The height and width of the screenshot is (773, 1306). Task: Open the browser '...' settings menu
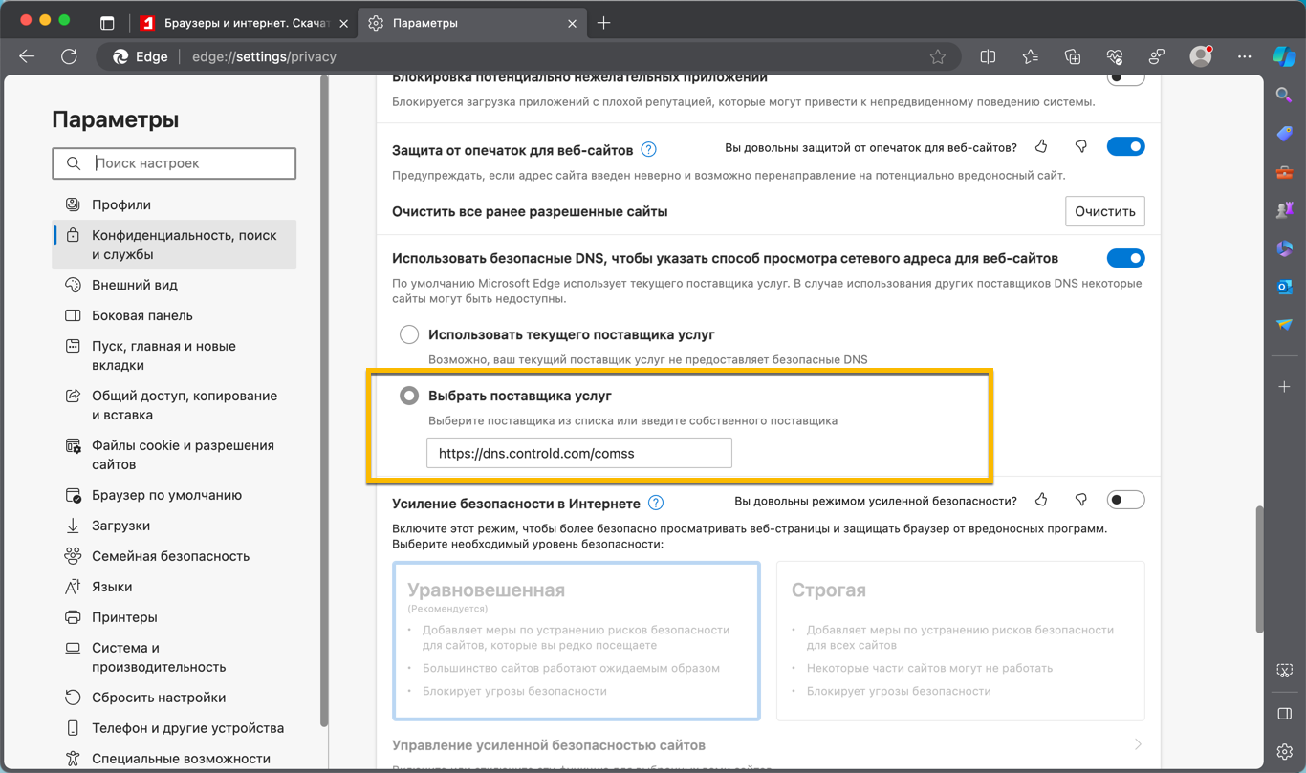click(1244, 57)
